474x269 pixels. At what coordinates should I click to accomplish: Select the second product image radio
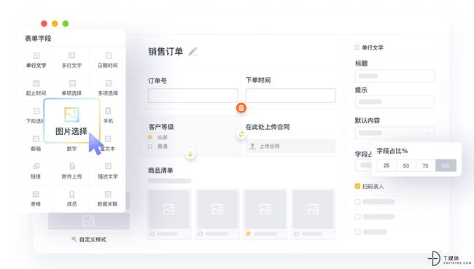pyautogui.click(x=201, y=233)
